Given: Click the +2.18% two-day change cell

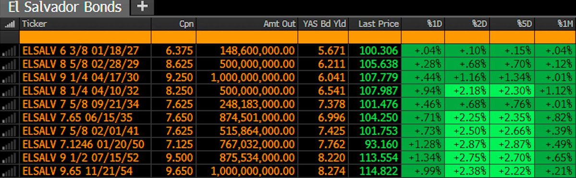Looking at the screenshot, I should pyautogui.click(x=467, y=91).
